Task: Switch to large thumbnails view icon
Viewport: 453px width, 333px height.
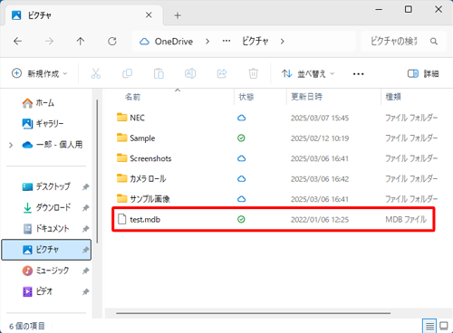Action: pos(444,326)
